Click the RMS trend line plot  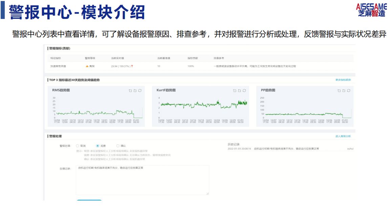[99, 113]
